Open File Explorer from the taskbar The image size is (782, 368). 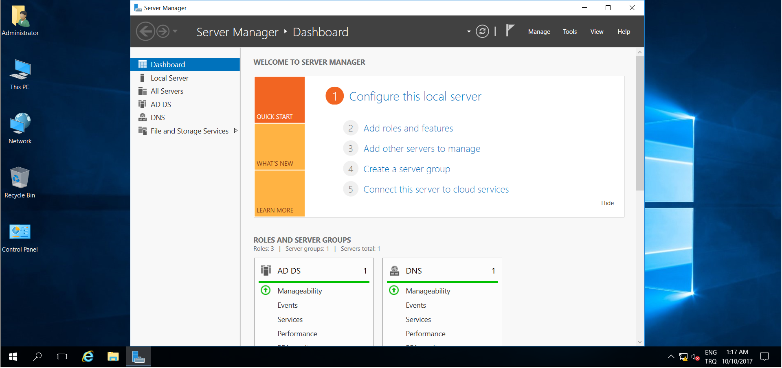tap(113, 357)
